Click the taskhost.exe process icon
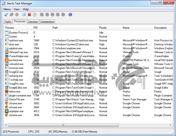 click(x=7, y=40)
